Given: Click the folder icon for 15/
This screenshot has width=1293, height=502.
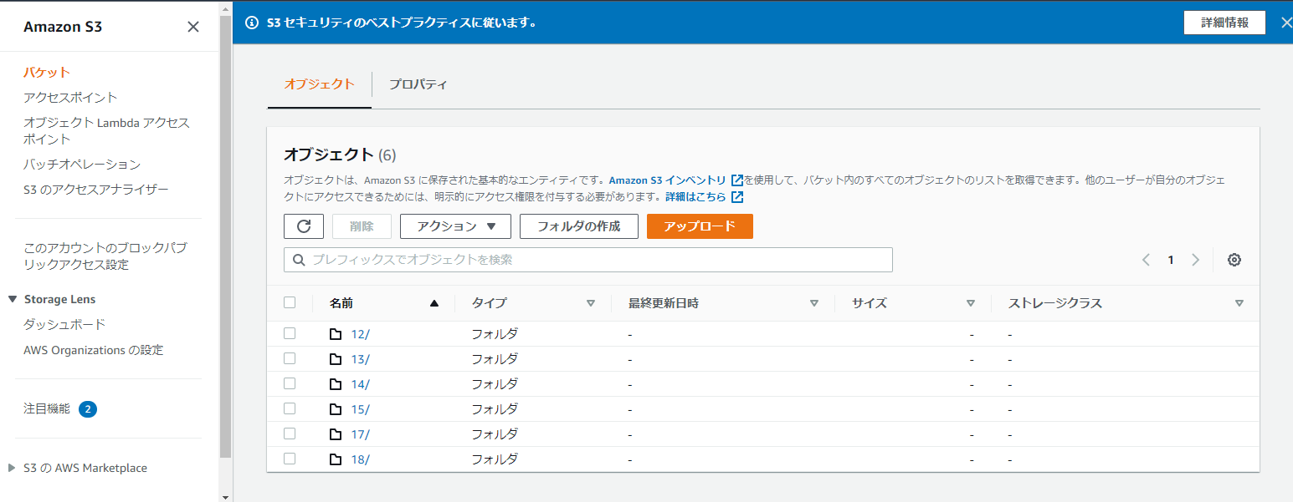Looking at the screenshot, I should [x=336, y=409].
